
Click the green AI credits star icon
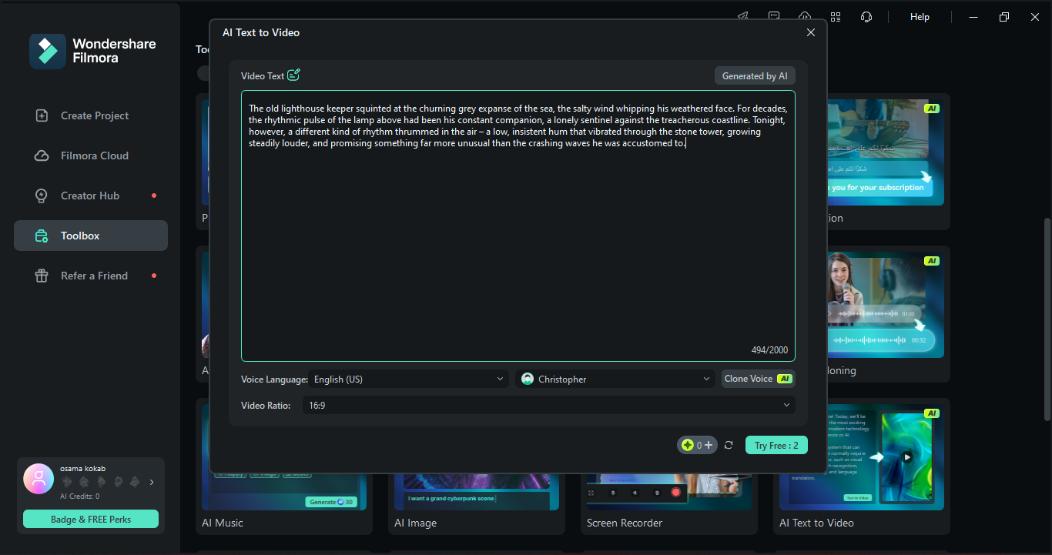pos(687,445)
